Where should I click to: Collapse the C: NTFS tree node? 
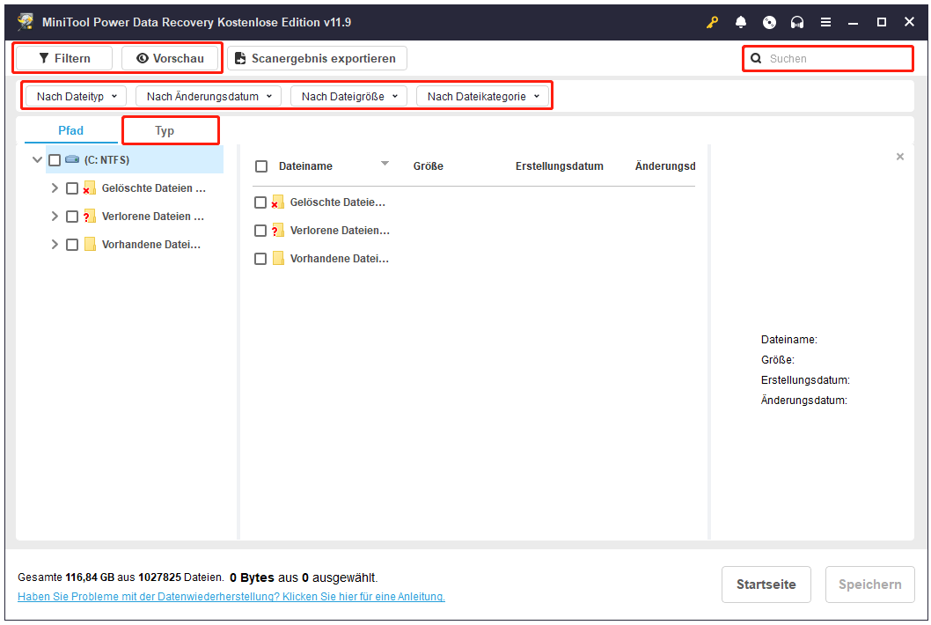coord(37,160)
